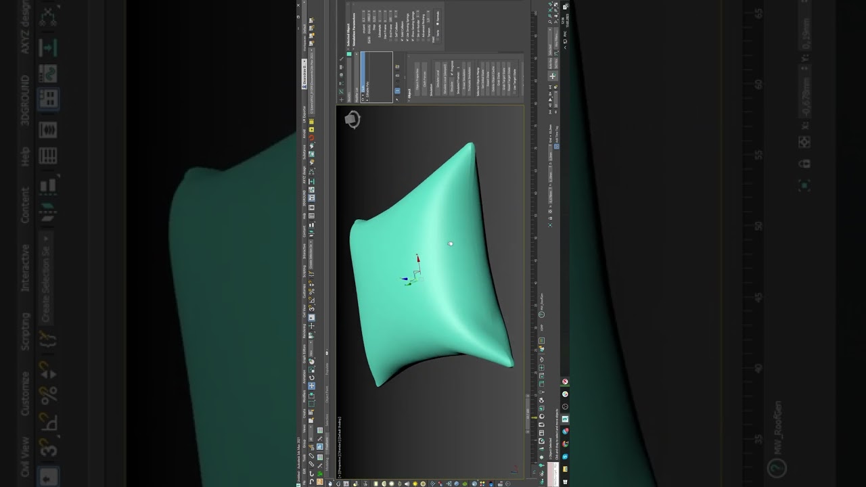Image resolution: width=866 pixels, height=487 pixels.
Task: Toggle the Solid Collision checkbox
Action: tap(402, 40)
